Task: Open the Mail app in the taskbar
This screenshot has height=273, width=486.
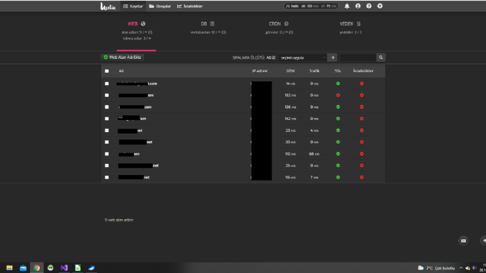Action: tap(23, 267)
